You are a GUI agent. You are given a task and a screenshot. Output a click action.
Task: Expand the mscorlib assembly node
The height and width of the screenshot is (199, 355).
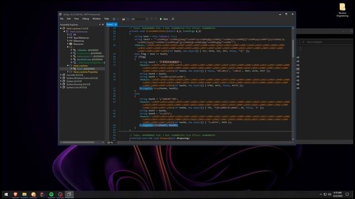[x=61, y=75]
